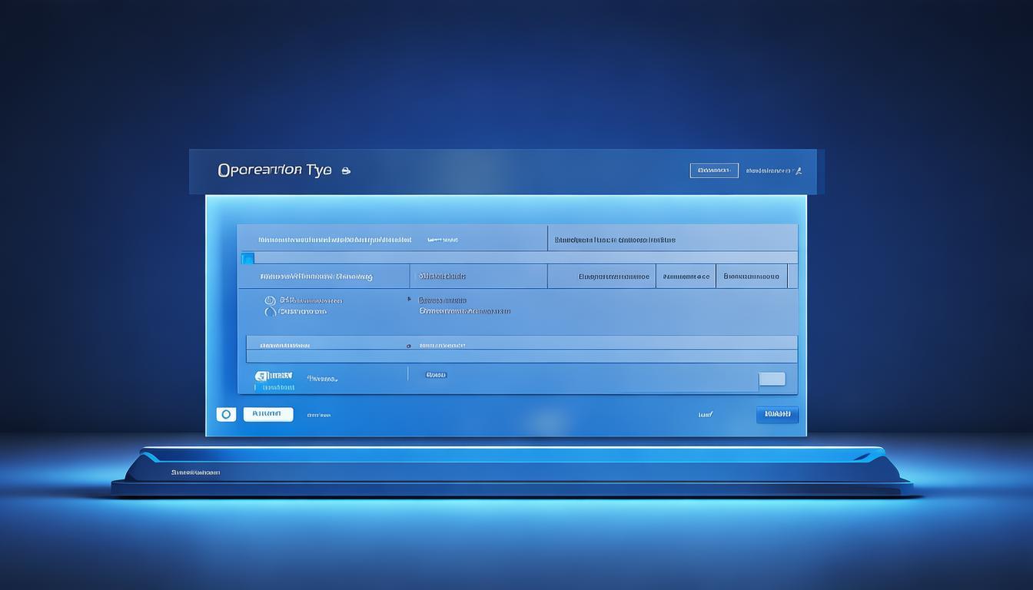Click the small dark label button in the bottom panel
Image resolution: width=1033 pixels, height=590 pixels.
point(436,375)
